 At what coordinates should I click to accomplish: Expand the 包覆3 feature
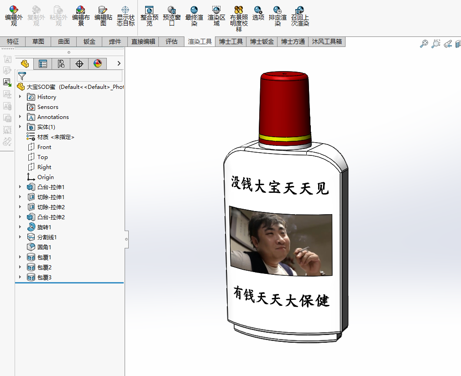(20, 277)
